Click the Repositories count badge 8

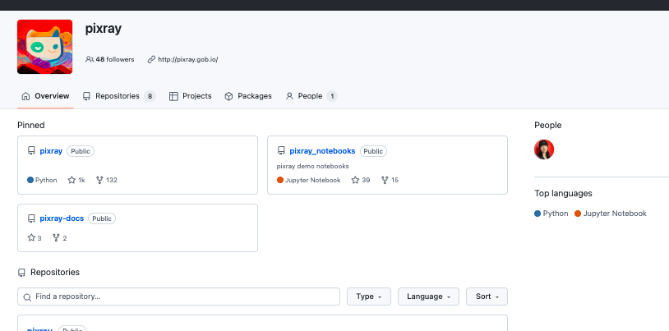click(150, 96)
